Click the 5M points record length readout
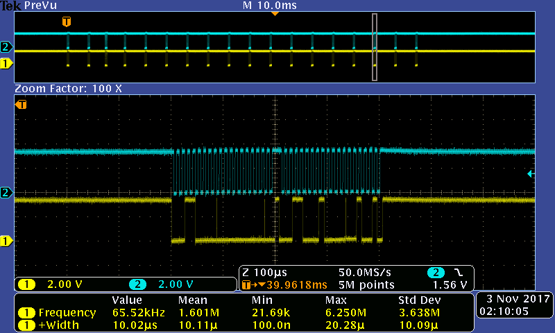The height and width of the screenshot is (333, 555). click(366, 285)
